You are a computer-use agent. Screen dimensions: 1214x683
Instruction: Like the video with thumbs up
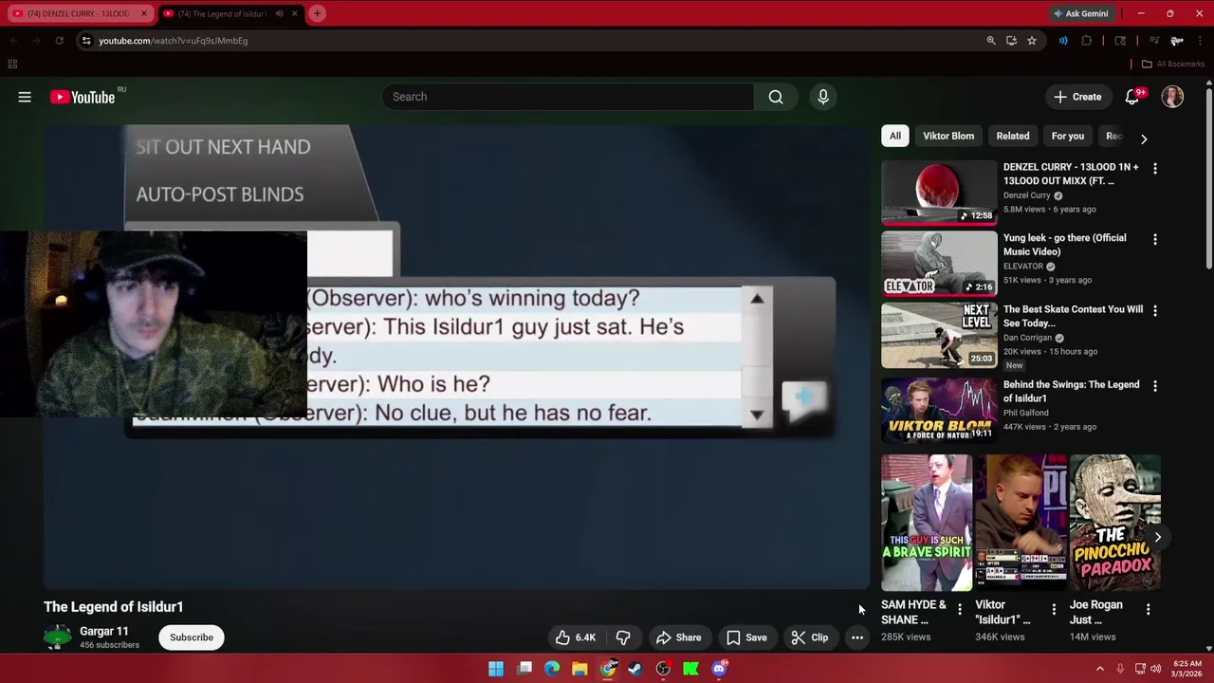point(577,637)
